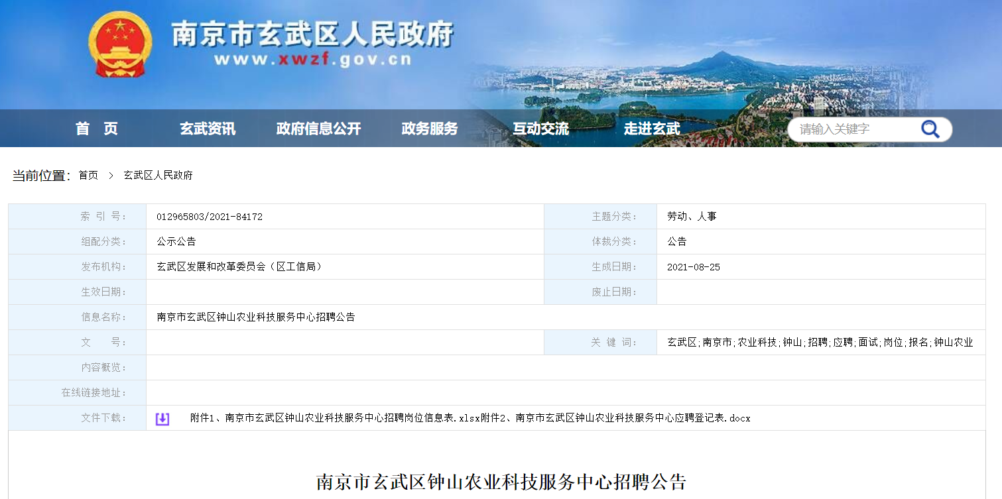Open the 走进玄武 menu item
The width and height of the screenshot is (1002, 499).
pyautogui.click(x=652, y=129)
